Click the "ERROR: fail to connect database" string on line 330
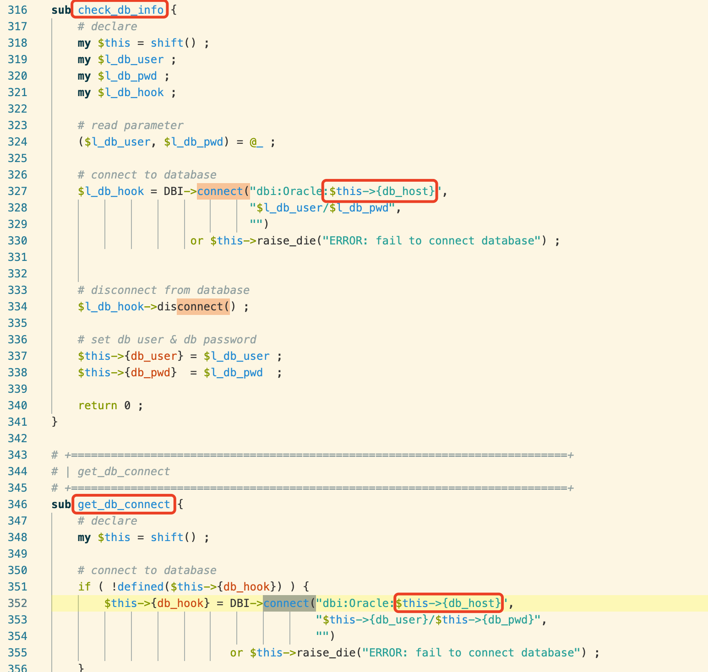The width and height of the screenshot is (708, 672). [431, 241]
